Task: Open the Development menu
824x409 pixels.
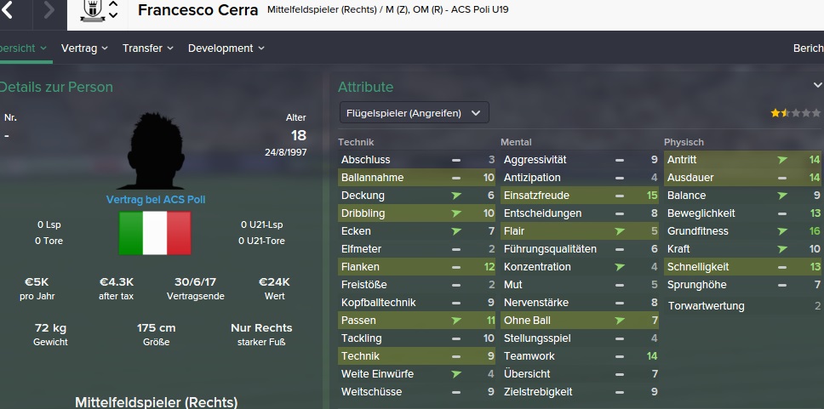Action: (226, 48)
